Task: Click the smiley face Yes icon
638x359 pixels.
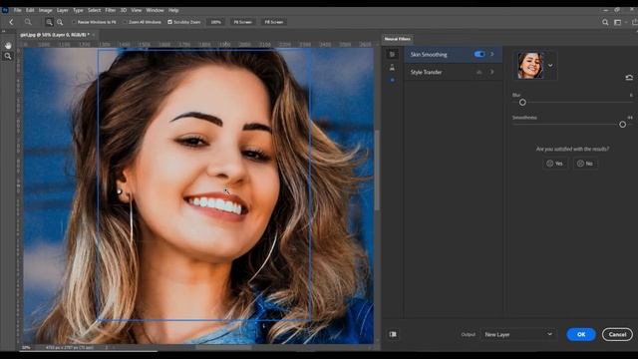Action: click(549, 164)
